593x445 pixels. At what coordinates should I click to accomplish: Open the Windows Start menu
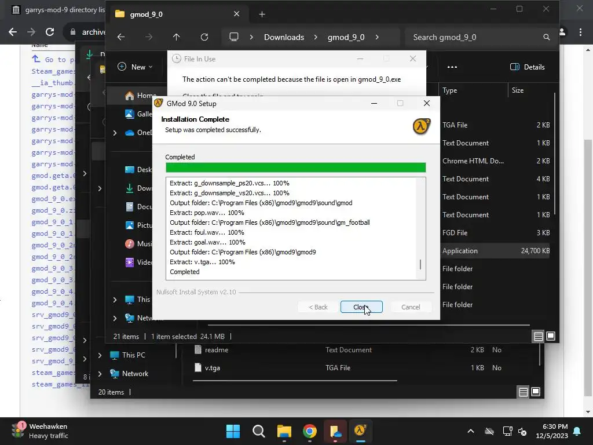click(233, 431)
